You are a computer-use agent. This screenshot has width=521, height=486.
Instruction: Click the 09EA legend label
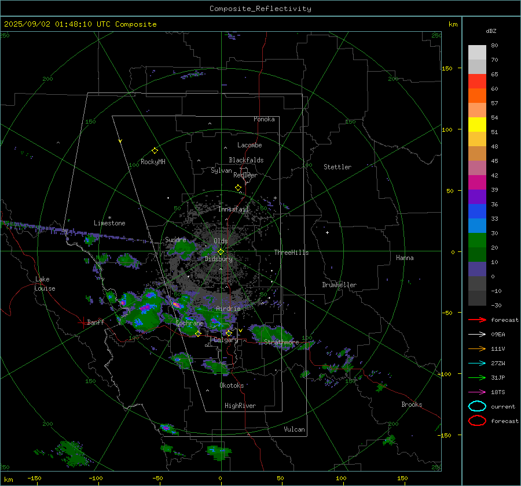[498, 334]
